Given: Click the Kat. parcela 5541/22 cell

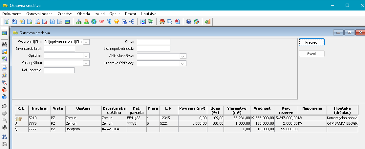Looking at the screenshot, I should pos(137,118).
